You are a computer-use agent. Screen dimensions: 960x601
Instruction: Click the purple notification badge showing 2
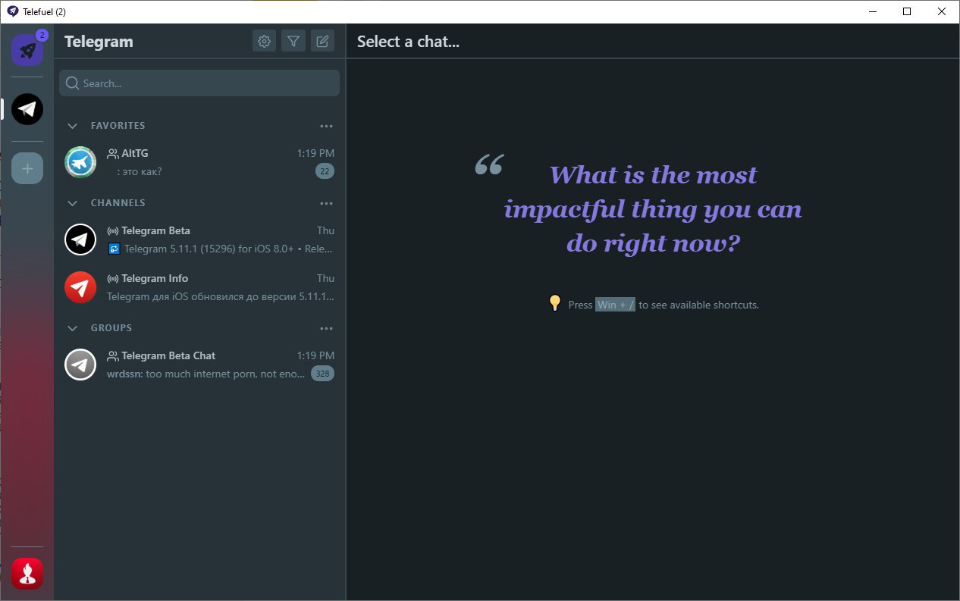[42, 35]
